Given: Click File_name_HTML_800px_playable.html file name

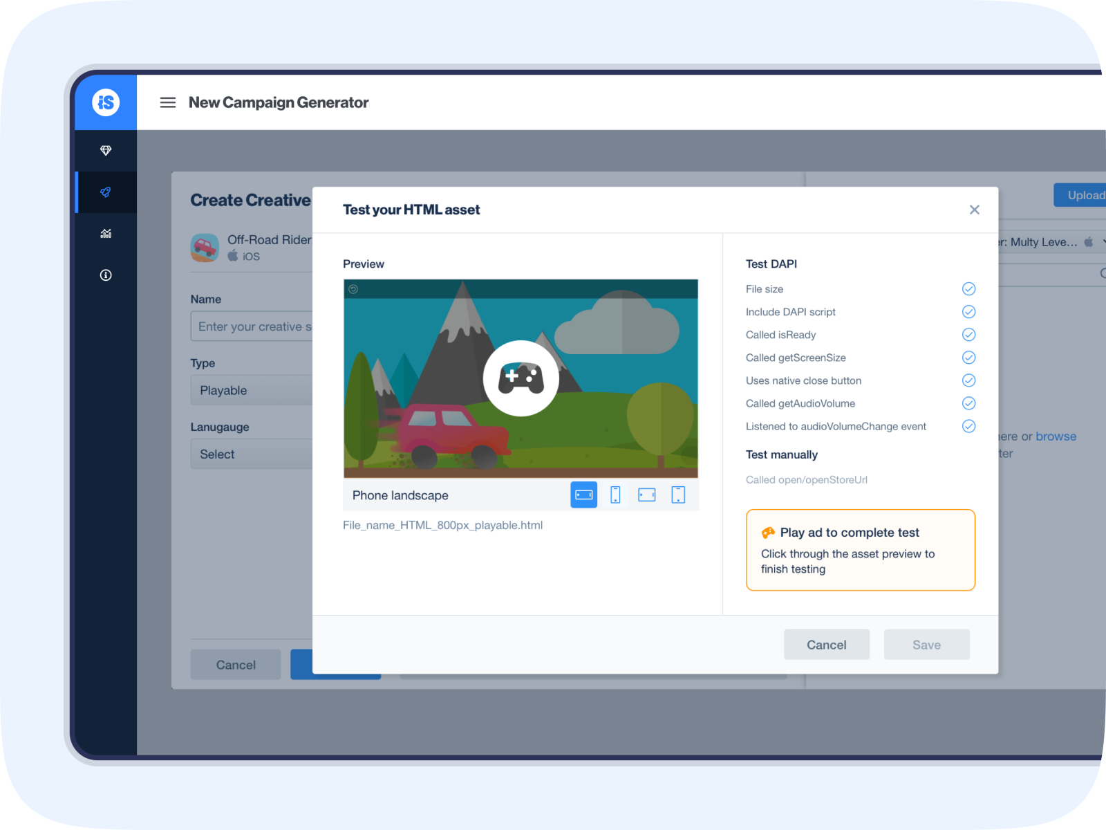Looking at the screenshot, I should (x=443, y=525).
